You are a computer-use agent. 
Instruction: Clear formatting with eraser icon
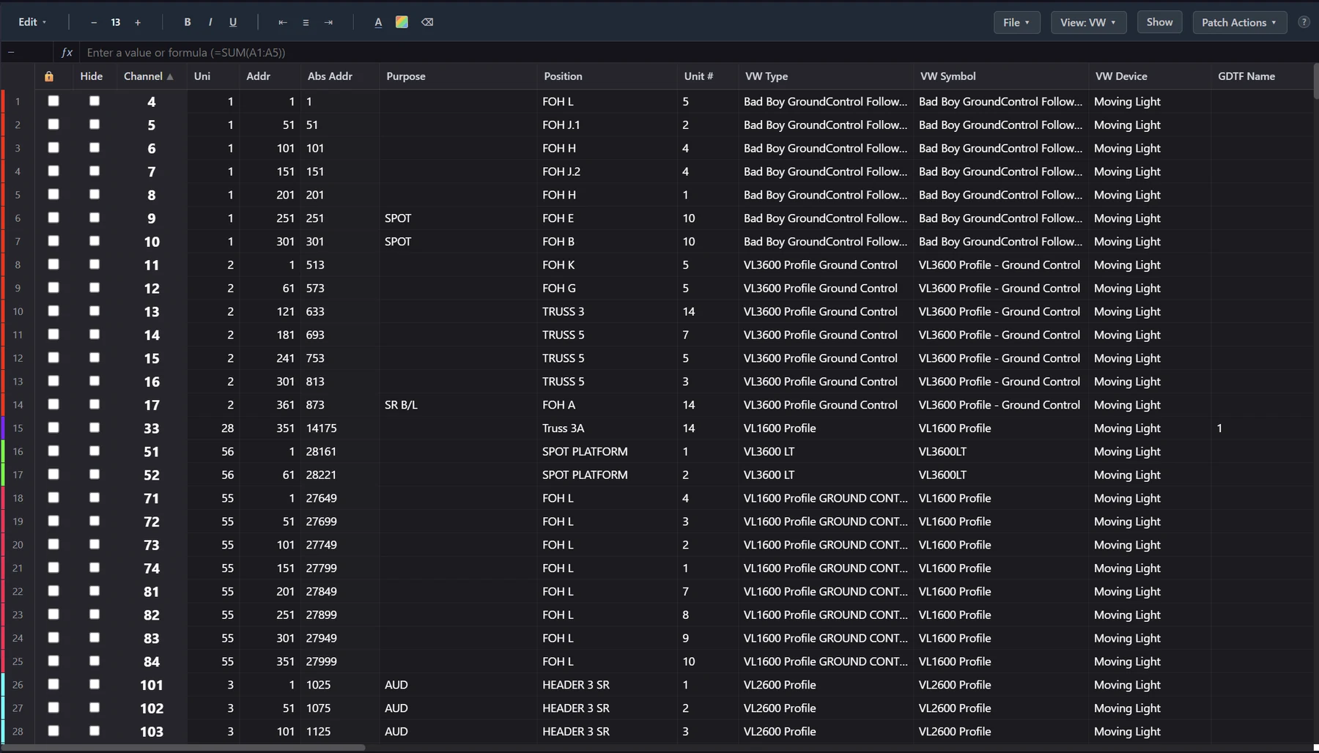click(x=427, y=22)
